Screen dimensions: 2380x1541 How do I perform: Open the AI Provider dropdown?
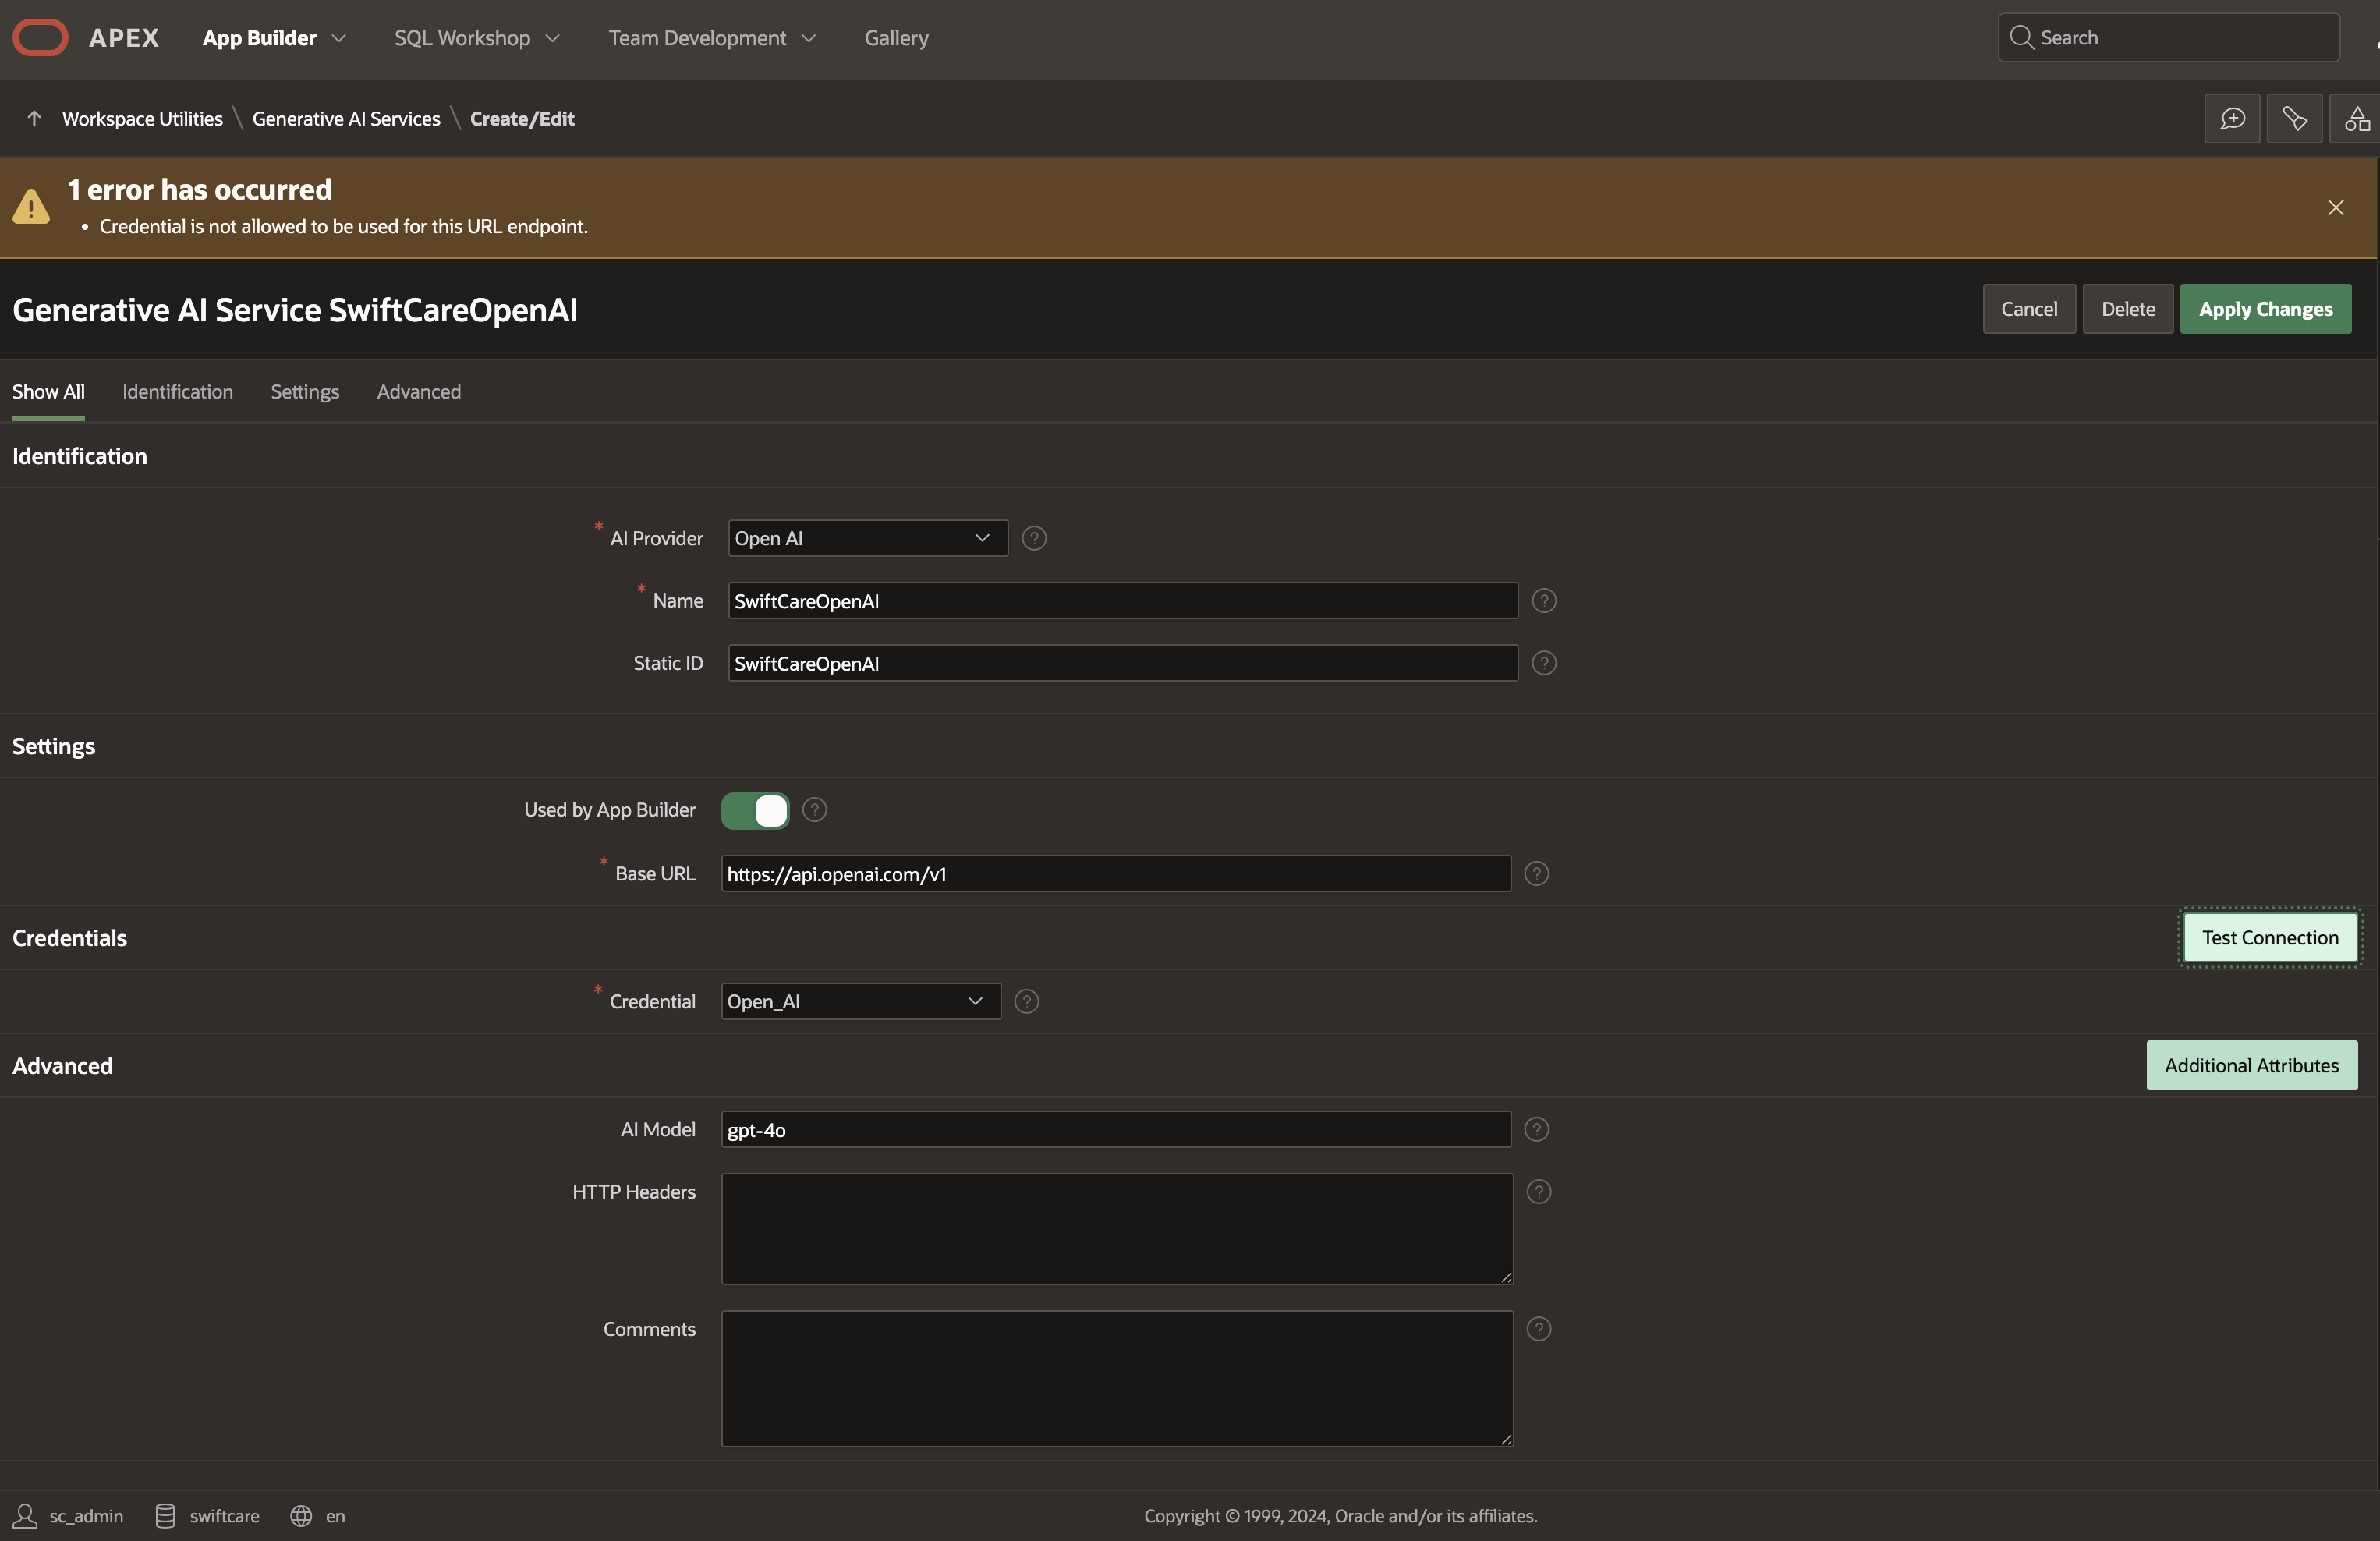[868, 538]
